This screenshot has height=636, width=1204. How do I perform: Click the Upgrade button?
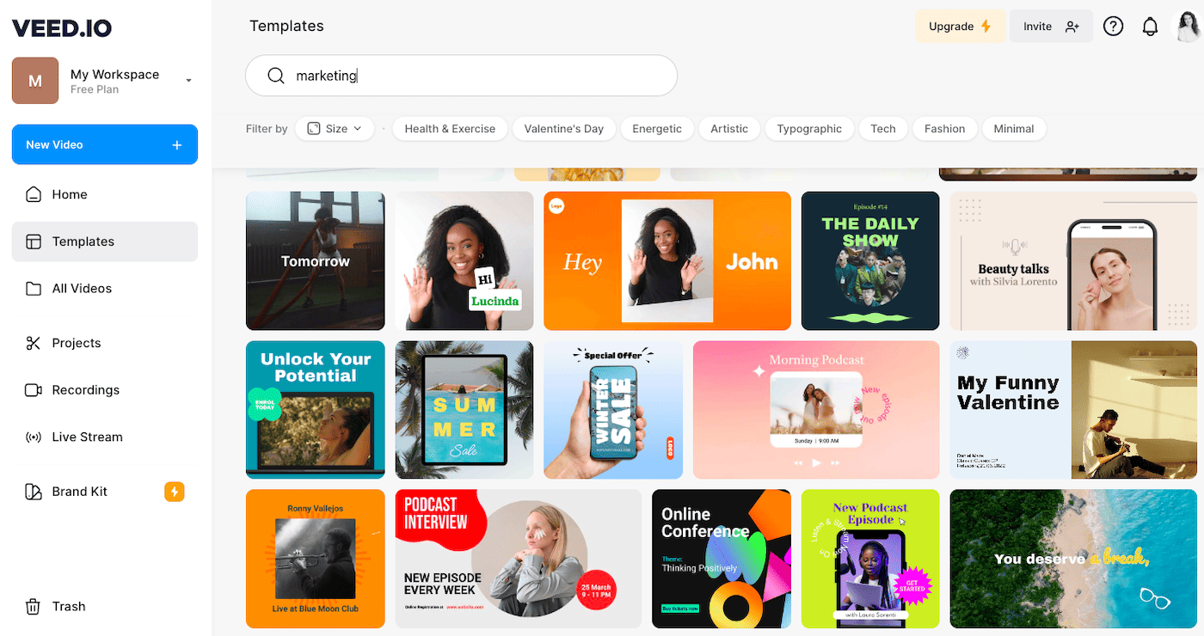[x=961, y=27]
